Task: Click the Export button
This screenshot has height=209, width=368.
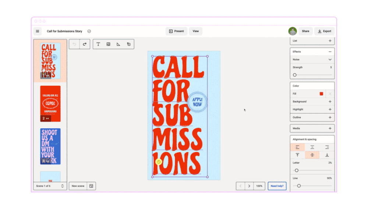Action: [x=325, y=31]
